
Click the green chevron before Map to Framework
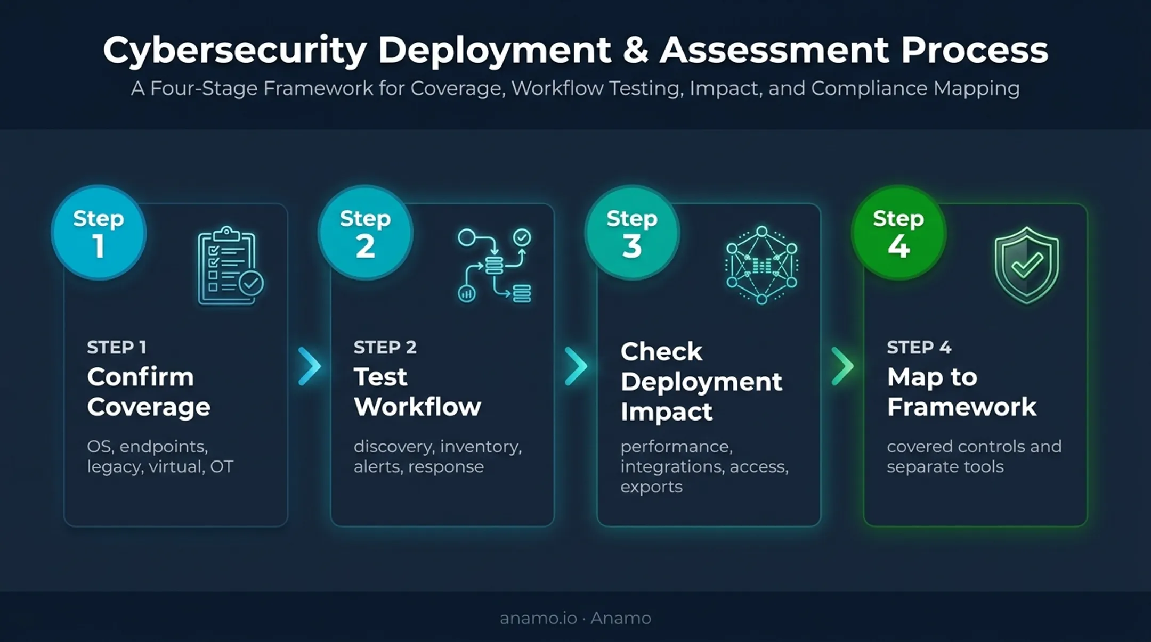pyautogui.click(x=842, y=366)
